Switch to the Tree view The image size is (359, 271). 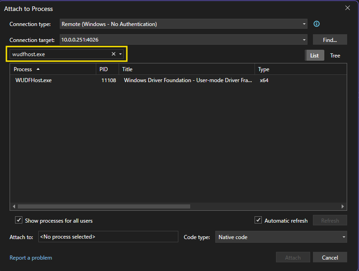click(x=335, y=56)
